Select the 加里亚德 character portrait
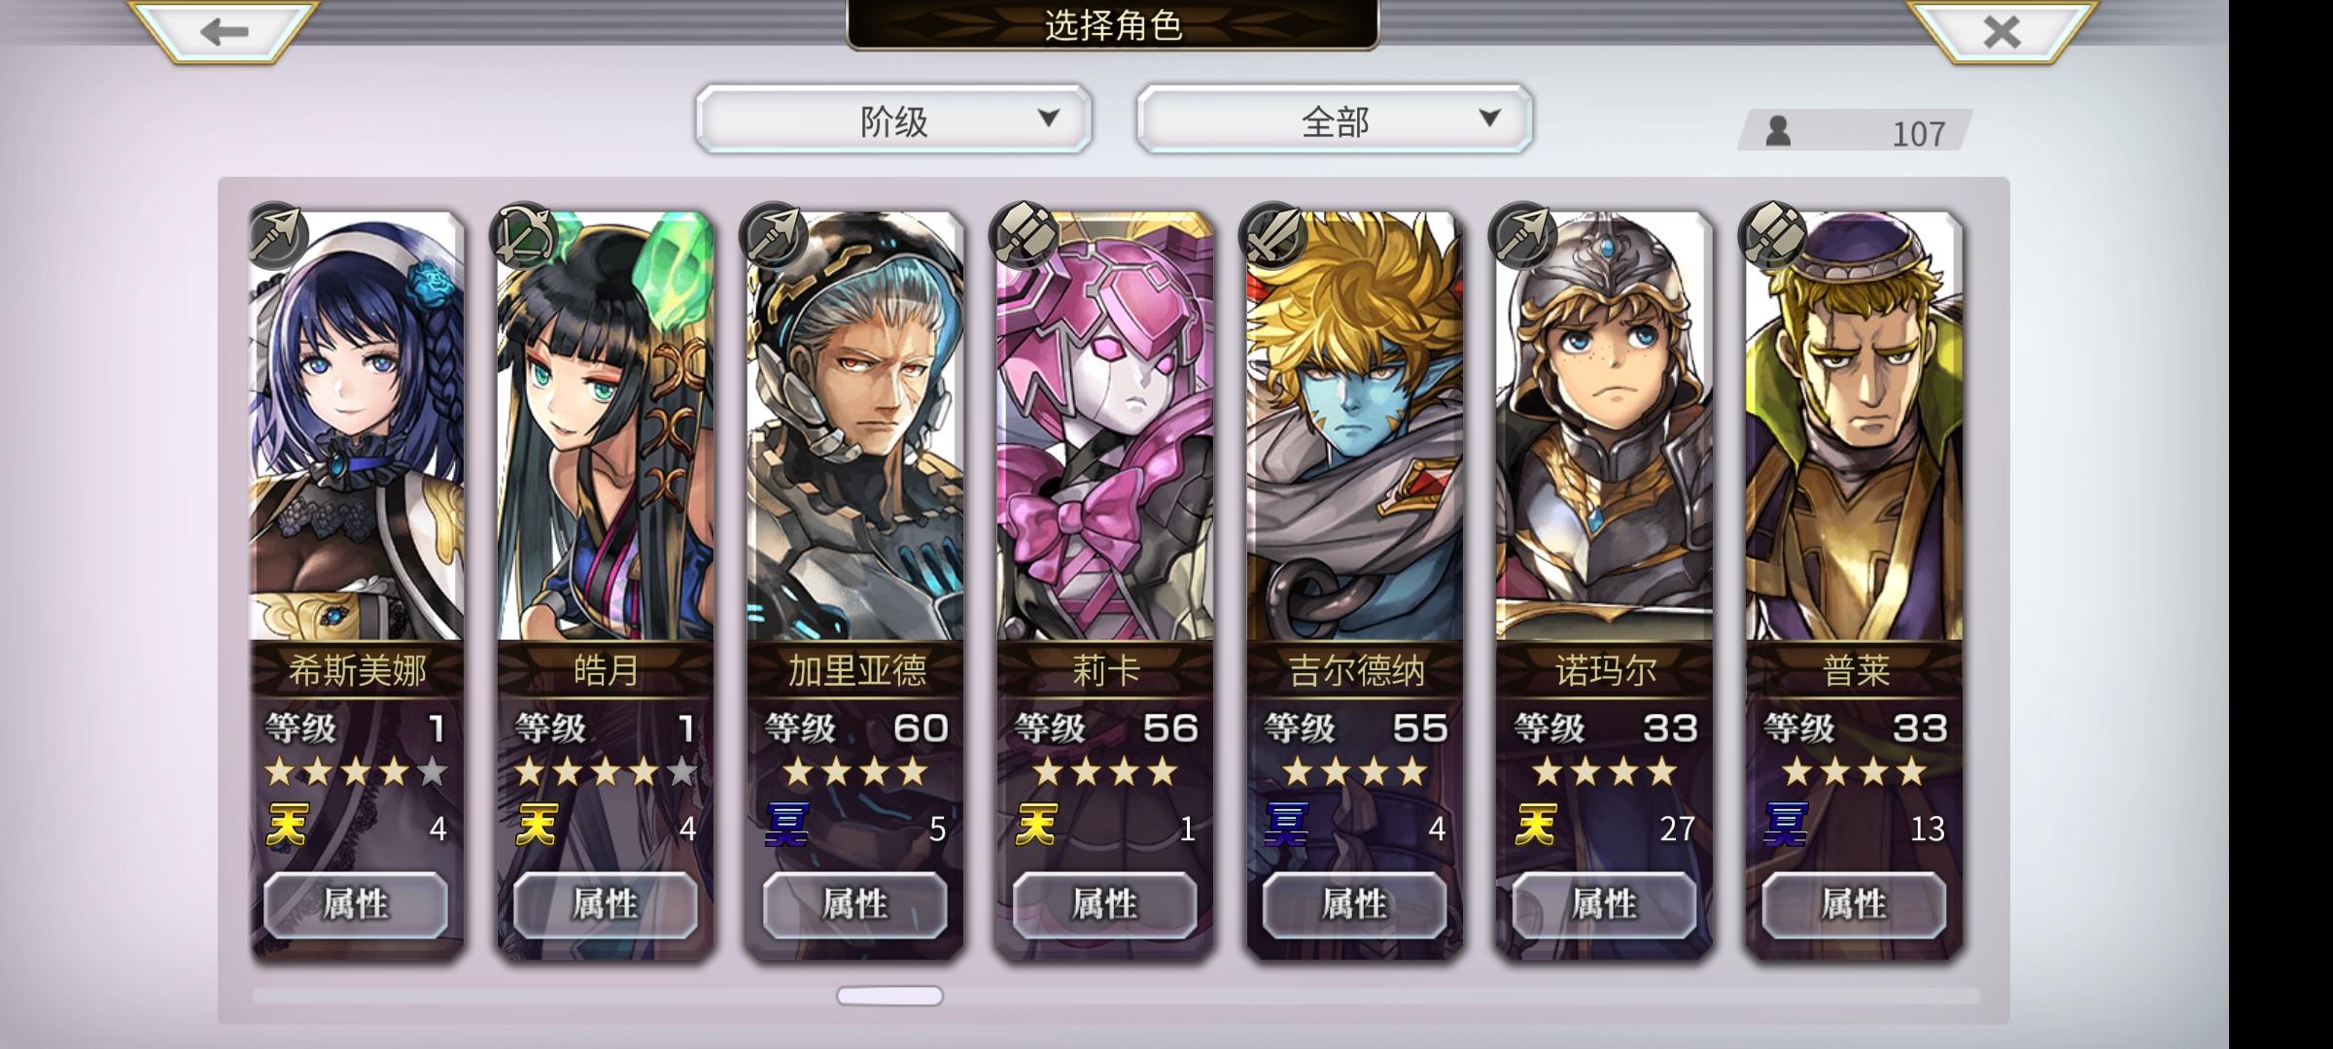This screenshot has width=2333, height=1049. (855, 427)
